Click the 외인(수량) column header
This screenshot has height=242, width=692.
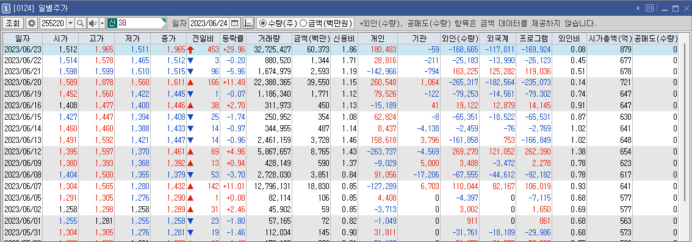tap(460, 38)
